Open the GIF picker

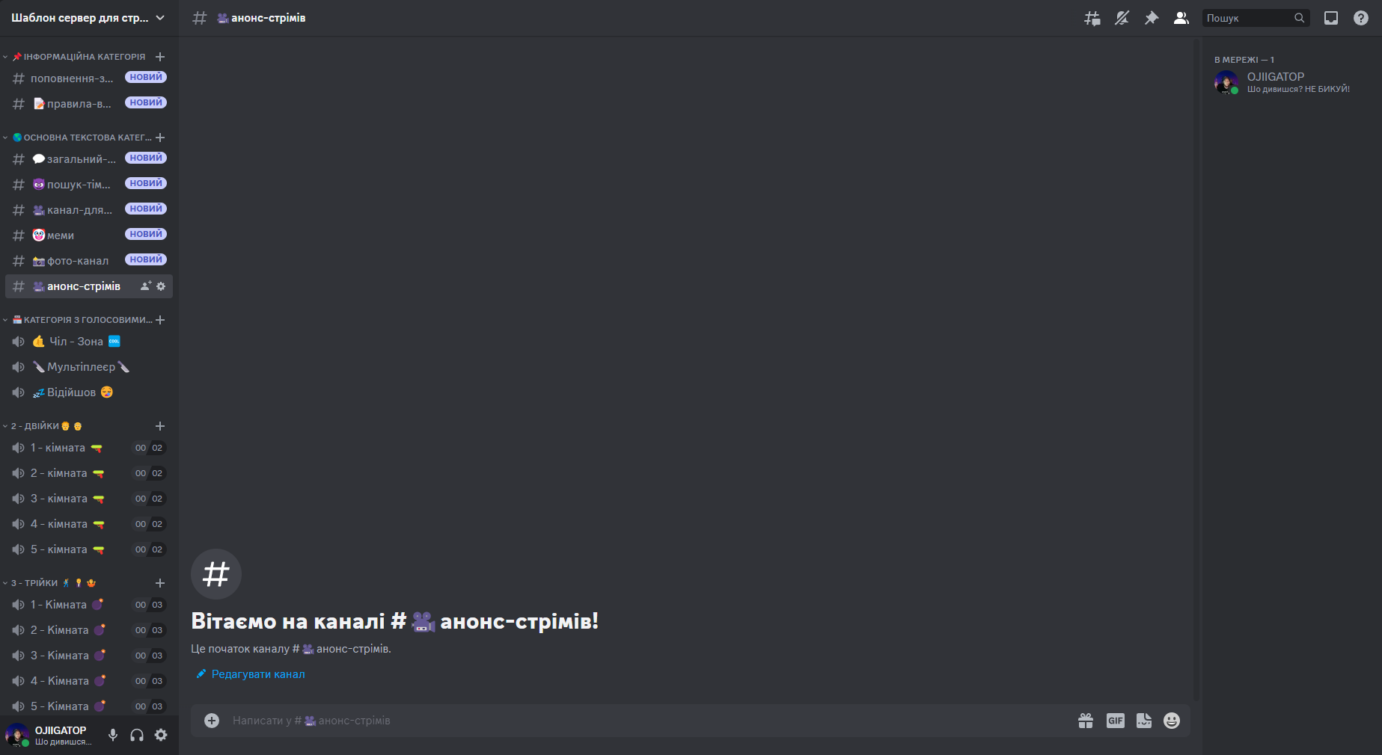pos(1116,721)
